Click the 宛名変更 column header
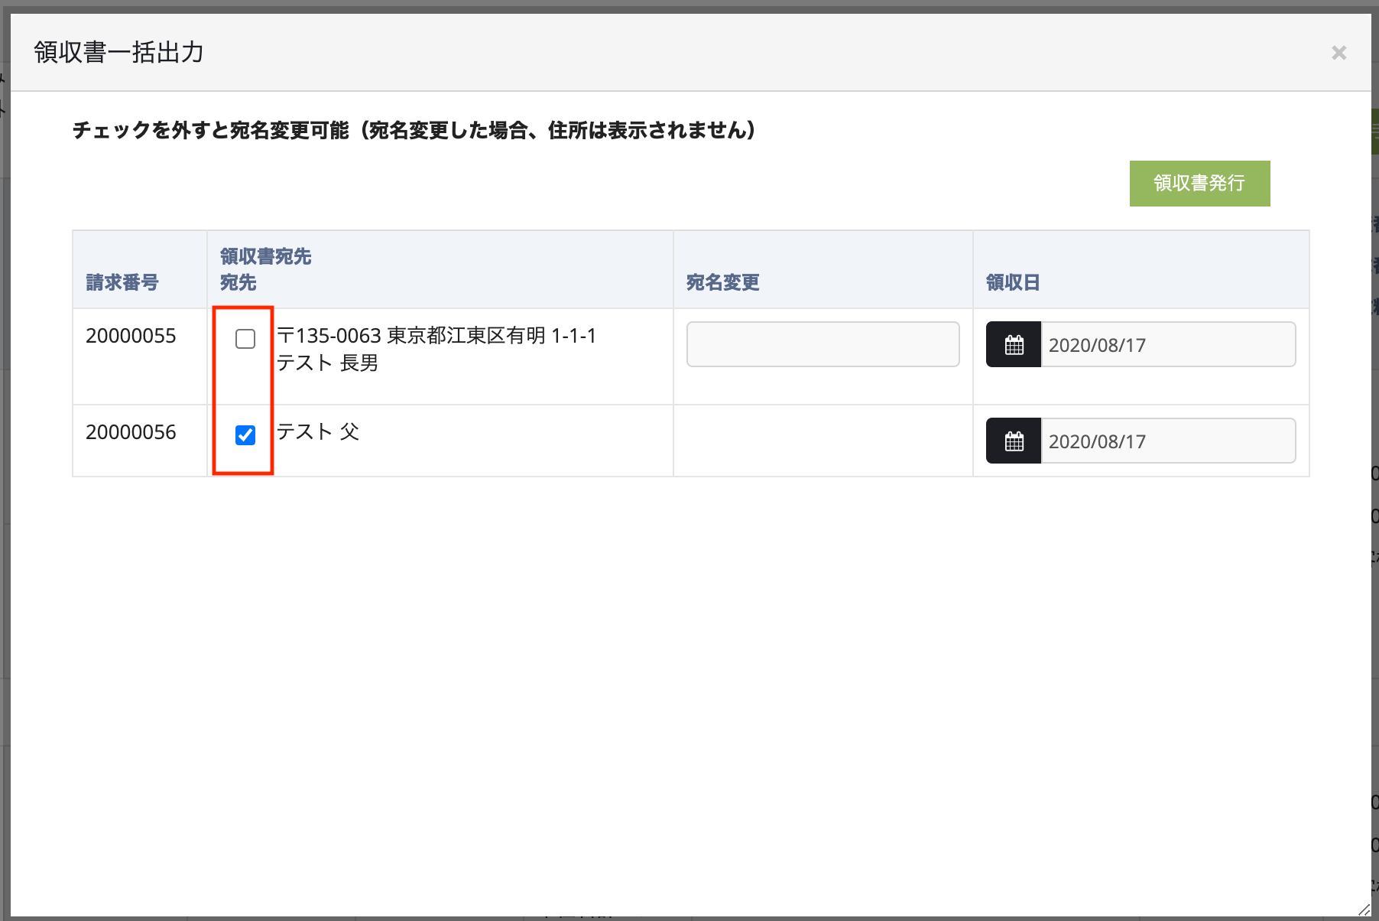 [x=722, y=282]
